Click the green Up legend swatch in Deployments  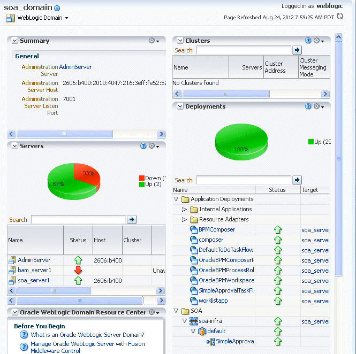pyautogui.click(x=311, y=142)
